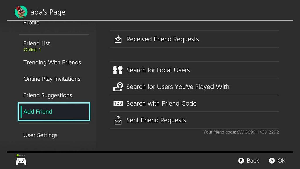
Task: Click the B button icon
Action: (241, 160)
